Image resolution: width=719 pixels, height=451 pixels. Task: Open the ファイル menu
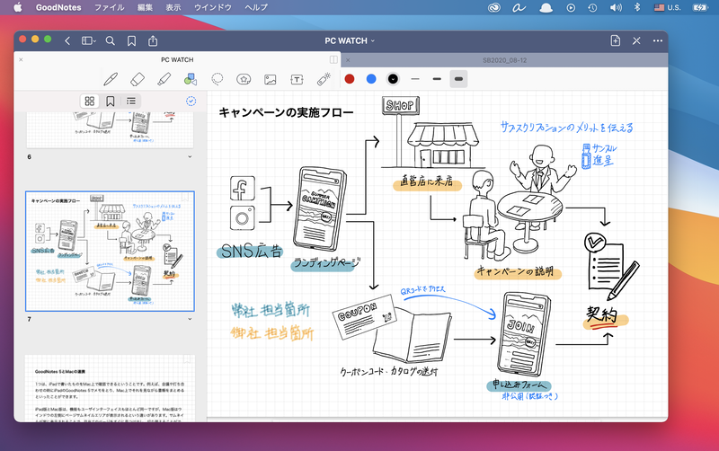point(109,7)
